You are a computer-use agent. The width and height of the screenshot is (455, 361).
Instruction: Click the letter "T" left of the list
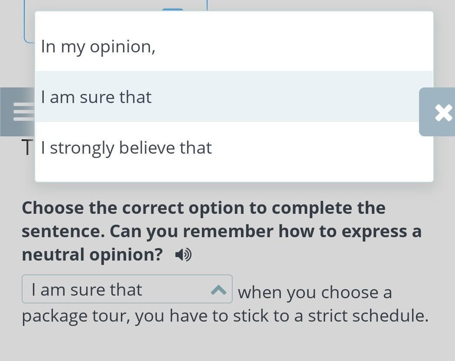pos(27,148)
